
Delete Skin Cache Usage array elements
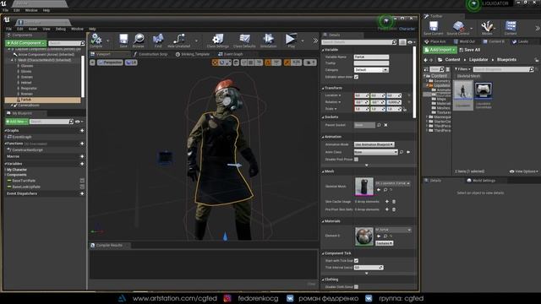click(x=394, y=202)
